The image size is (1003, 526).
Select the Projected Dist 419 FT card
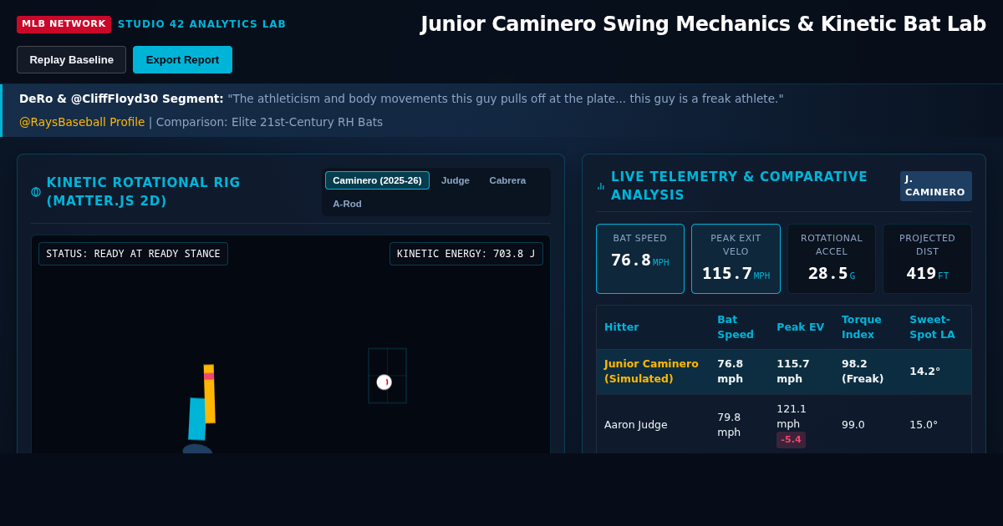coord(927,259)
